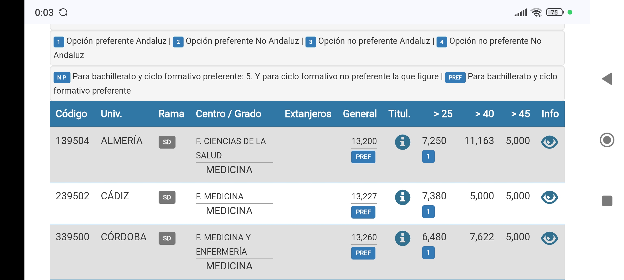Click PREF badge under Almería general score
This screenshot has height=280, width=624.
[363, 157]
